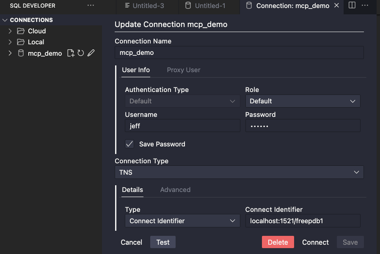Image resolution: width=380 pixels, height=254 pixels.
Task: Expand the mcp_demo connection node
Action: point(10,53)
